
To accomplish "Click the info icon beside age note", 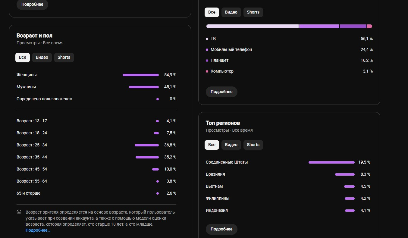I will tap(19, 212).
